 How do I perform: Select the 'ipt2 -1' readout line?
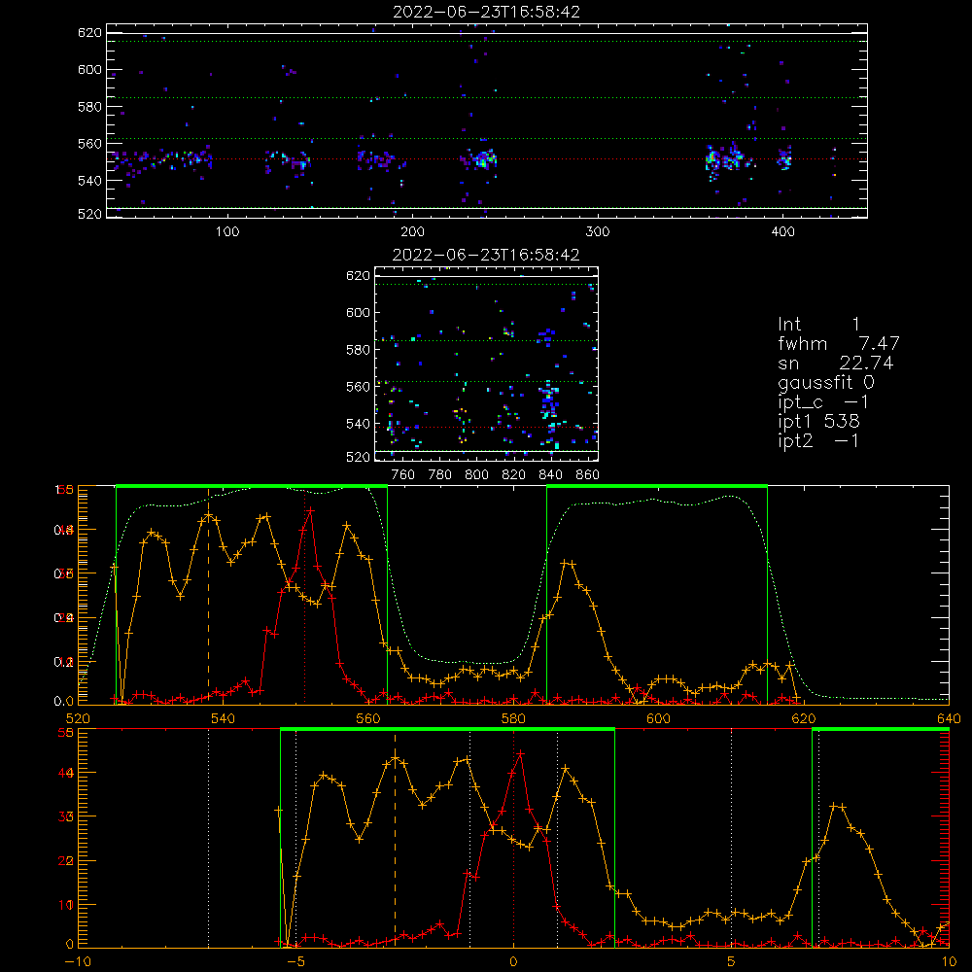[818, 440]
